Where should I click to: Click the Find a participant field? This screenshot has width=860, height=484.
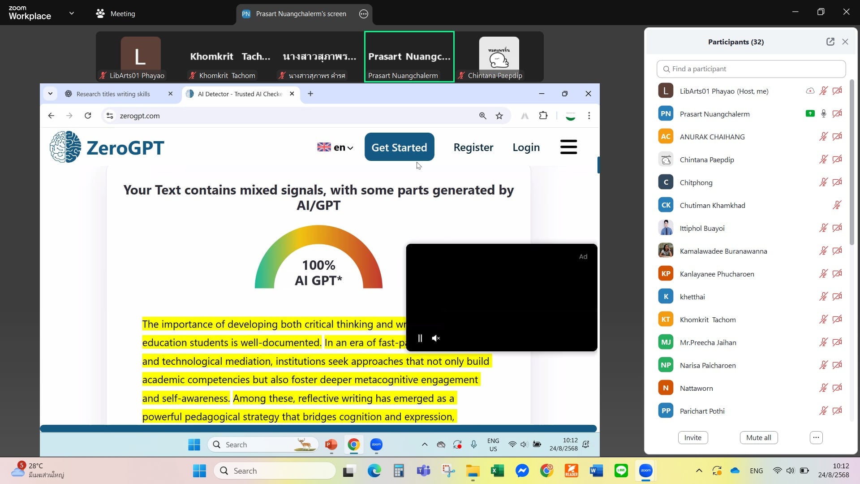(751, 69)
